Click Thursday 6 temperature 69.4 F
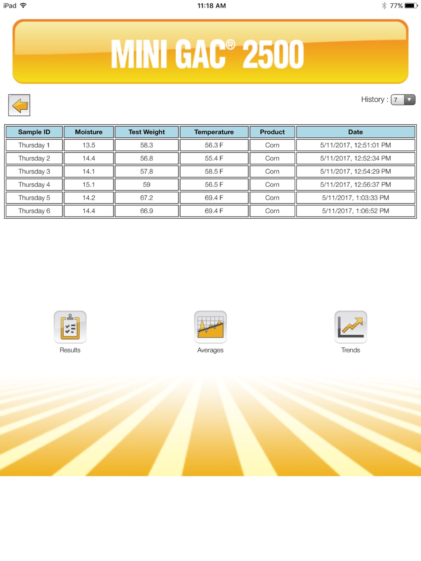Viewport: 421px width, 561px height. point(214,211)
